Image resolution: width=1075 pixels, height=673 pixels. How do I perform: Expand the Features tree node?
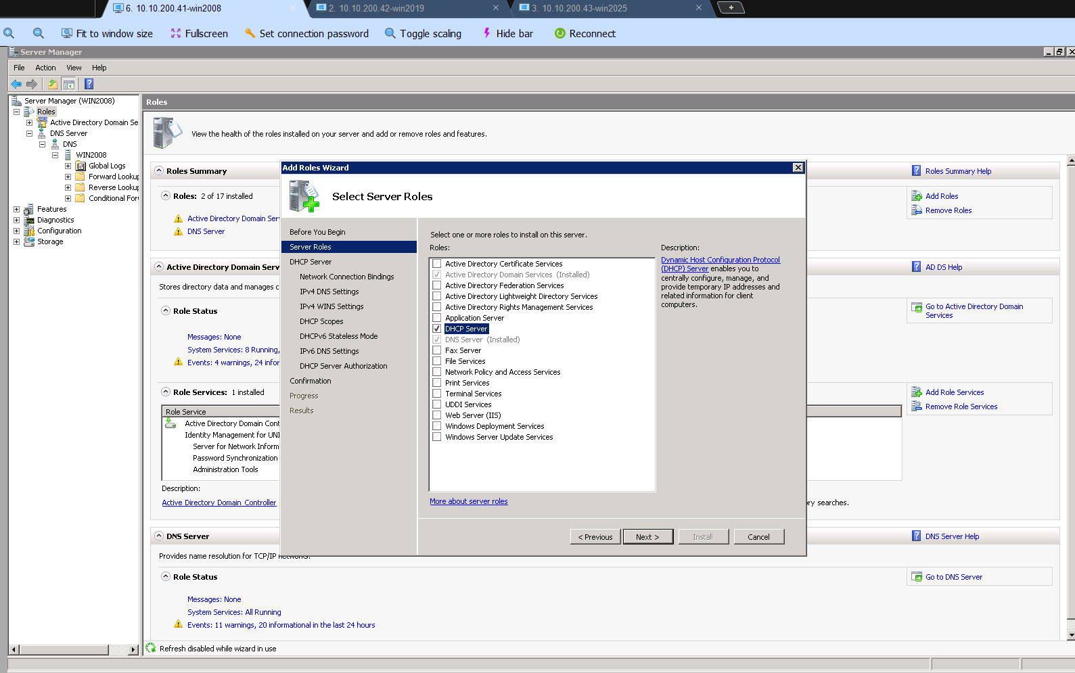(17, 209)
